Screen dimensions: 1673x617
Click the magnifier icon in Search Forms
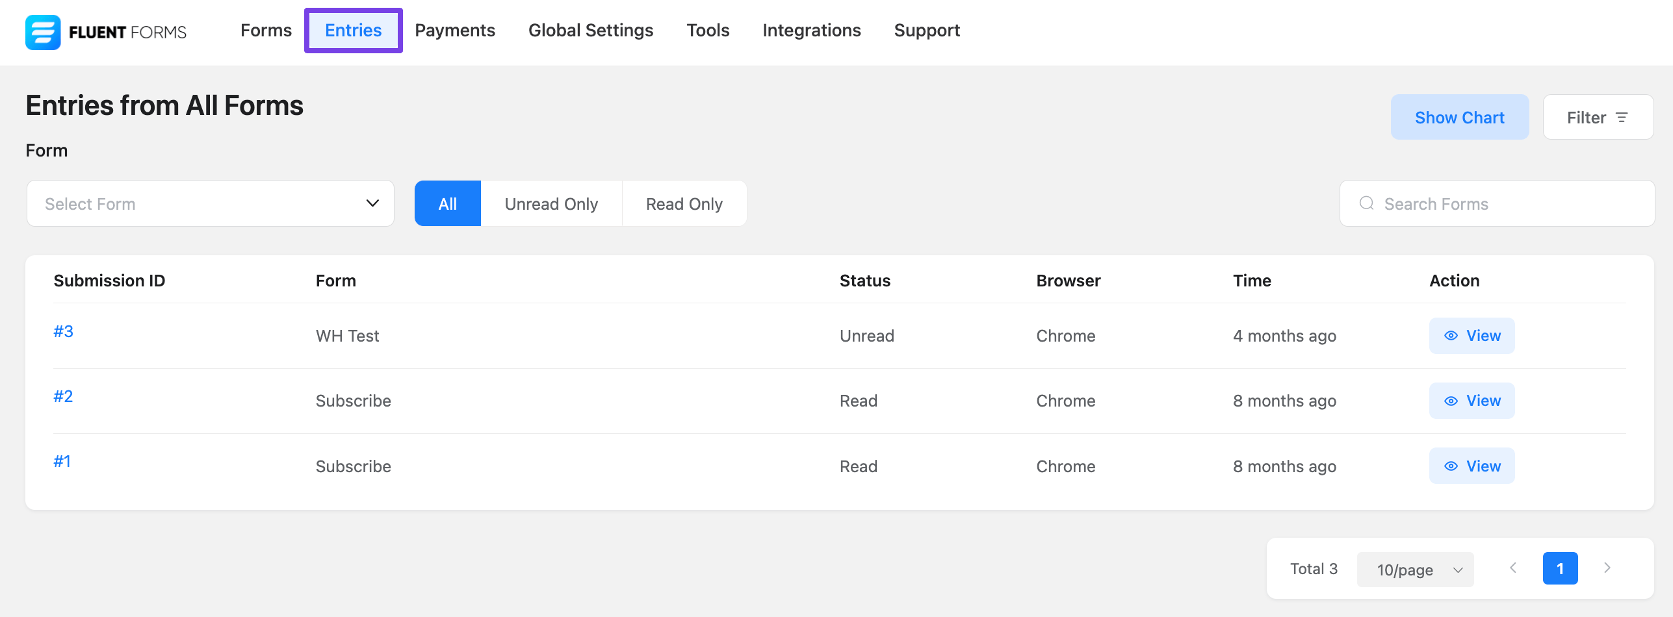tap(1367, 203)
